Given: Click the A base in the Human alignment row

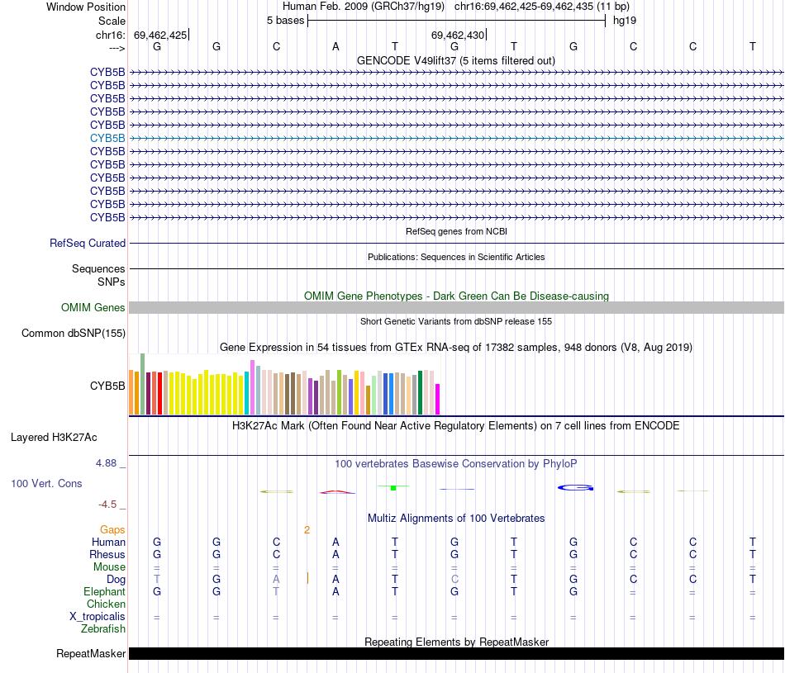Looking at the screenshot, I should [x=335, y=542].
